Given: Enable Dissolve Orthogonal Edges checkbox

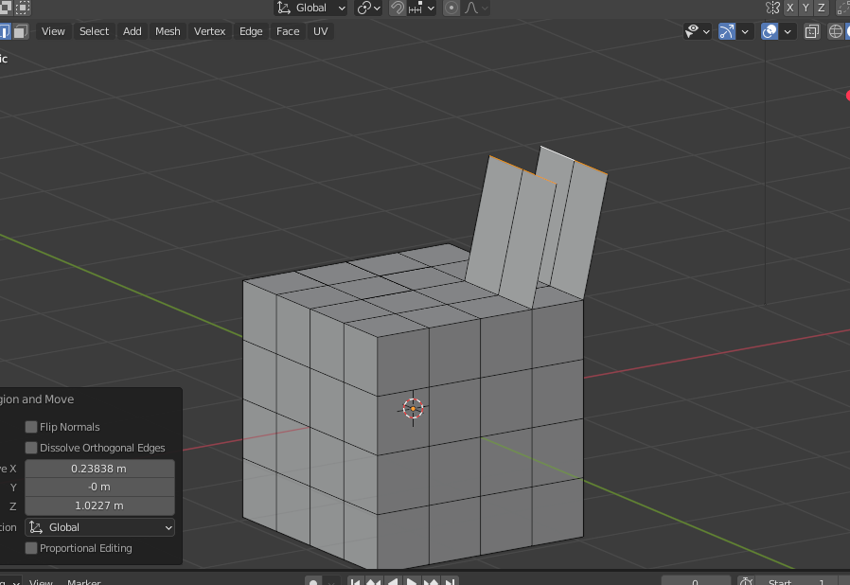Looking at the screenshot, I should [x=31, y=448].
